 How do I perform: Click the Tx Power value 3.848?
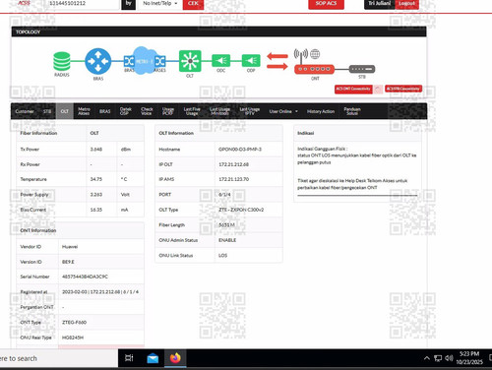(96, 150)
